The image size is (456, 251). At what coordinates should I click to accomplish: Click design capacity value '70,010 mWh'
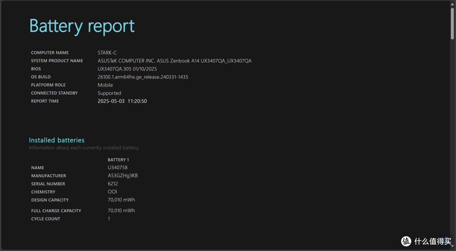(121, 200)
